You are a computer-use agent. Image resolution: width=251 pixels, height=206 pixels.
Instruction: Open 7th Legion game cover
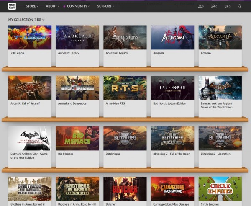tap(30, 37)
